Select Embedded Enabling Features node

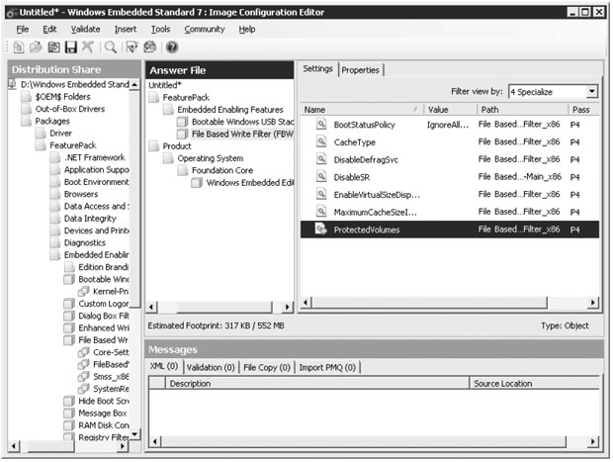click(x=229, y=110)
